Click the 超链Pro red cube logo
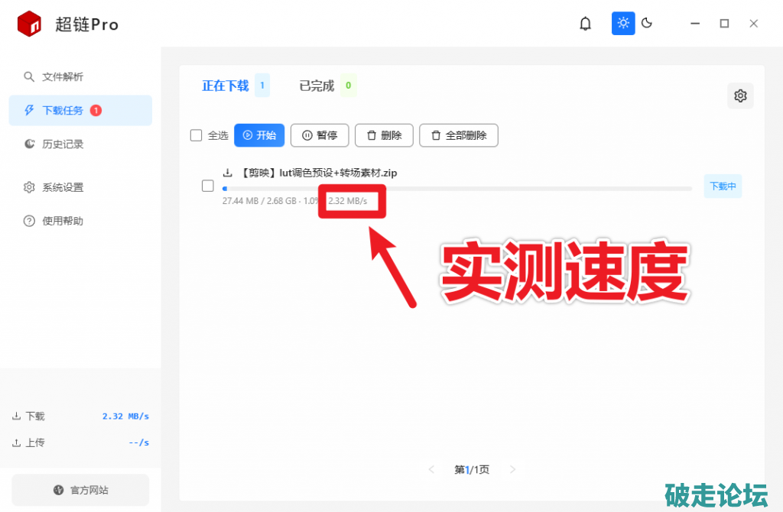This screenshot has width=783, height=512. click(x=29, y=24)
